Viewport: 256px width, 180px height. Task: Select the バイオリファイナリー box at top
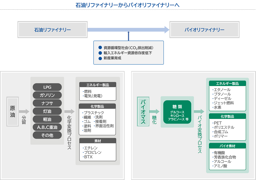205,30
